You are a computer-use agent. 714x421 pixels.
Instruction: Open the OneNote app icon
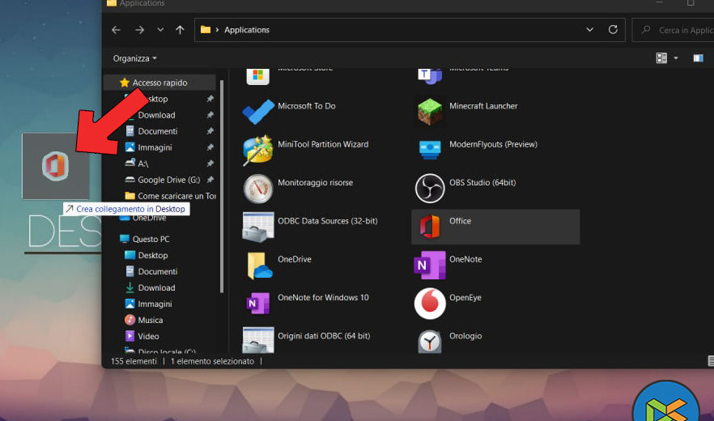pyautogui.click(x=430, y=265)
